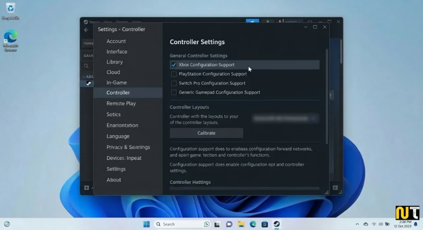This screenshot has height=230, width=423.
Task: Open Microsoft Edge from the taskbar
Action: tap(253, 224)
